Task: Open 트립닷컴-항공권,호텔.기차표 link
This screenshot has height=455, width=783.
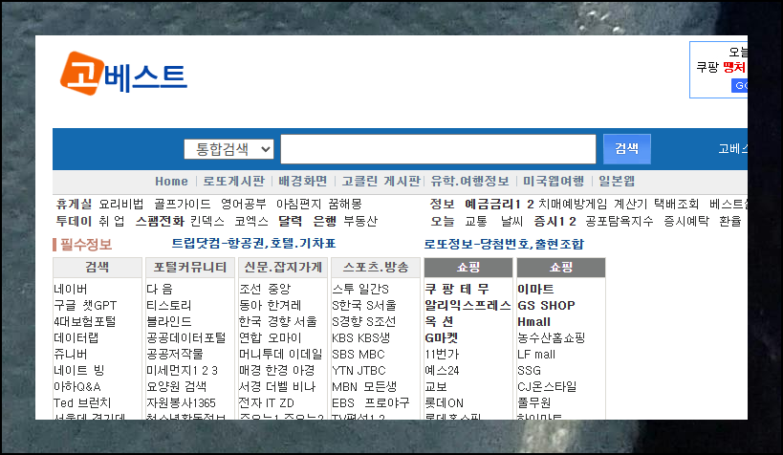Action: (x=253, y=243)
